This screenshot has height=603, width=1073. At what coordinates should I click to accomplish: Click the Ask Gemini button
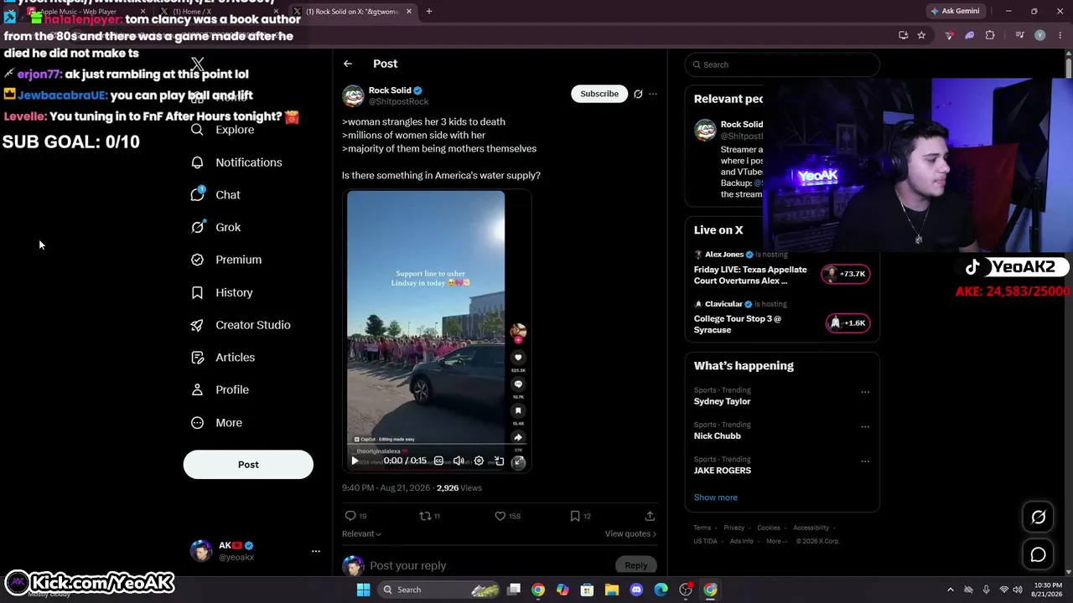955,11
